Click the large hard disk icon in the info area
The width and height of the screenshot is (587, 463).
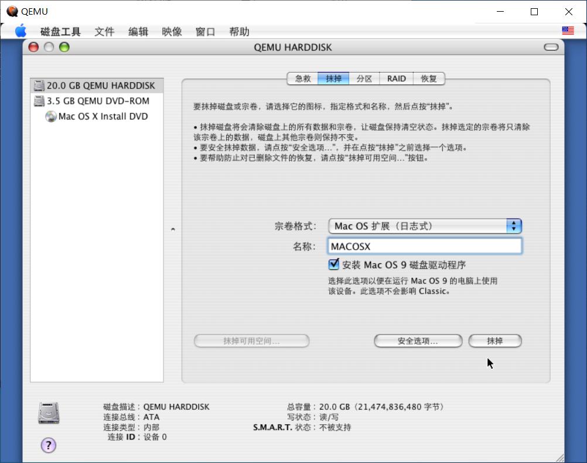[x=49, y=413]
